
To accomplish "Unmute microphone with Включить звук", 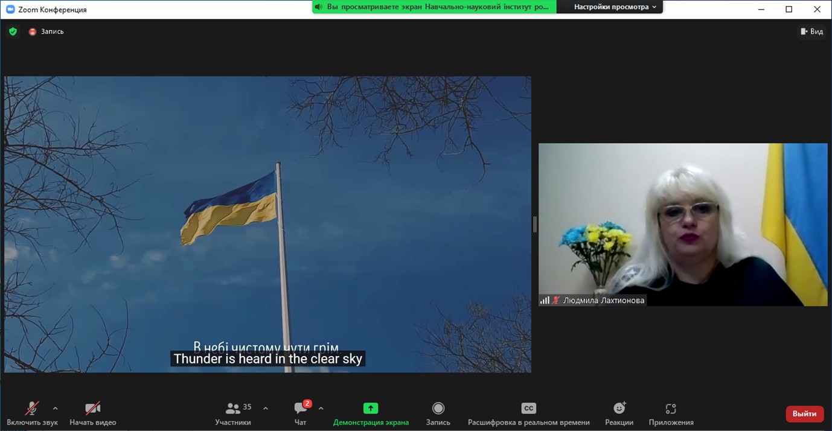I will coord(32,413).
